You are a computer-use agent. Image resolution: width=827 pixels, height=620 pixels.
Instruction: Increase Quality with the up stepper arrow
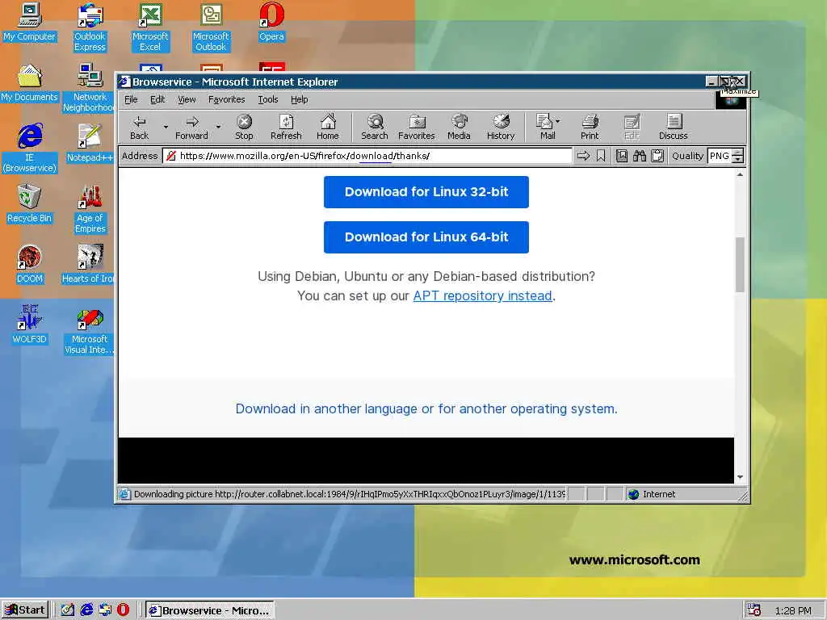tap(738, 153)
